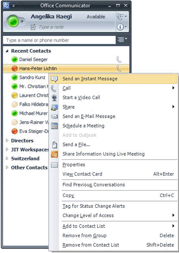Click the Type a note field
Viewport: 179px width, 253px height.
click(x=51, y=27)
